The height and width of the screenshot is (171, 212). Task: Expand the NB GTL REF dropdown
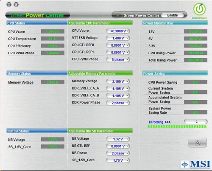[118, 146]
